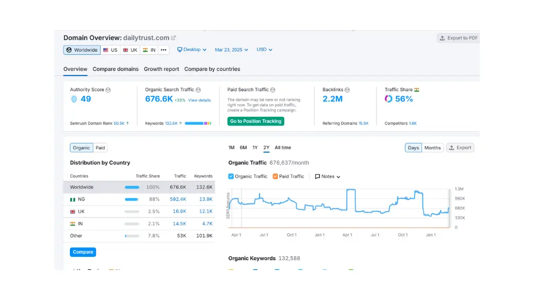
Task: Click the 1.6K competitors link
Action: tap(413, 123)
